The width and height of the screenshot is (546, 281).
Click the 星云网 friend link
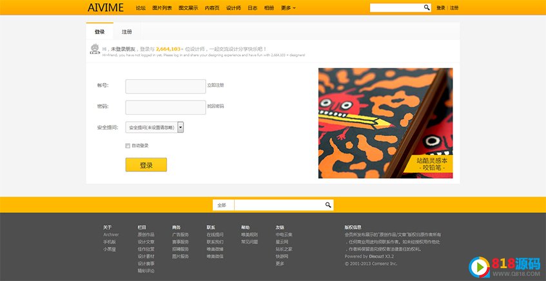[282, 242]
